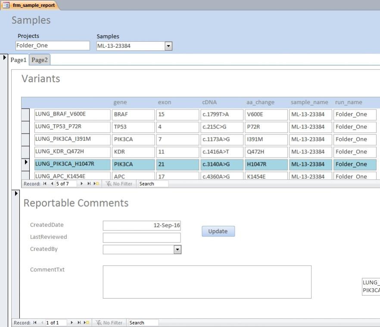Viewport: 380px width, 327px height.
Task: Click the I391M aa_change cell
Action: 266,140
